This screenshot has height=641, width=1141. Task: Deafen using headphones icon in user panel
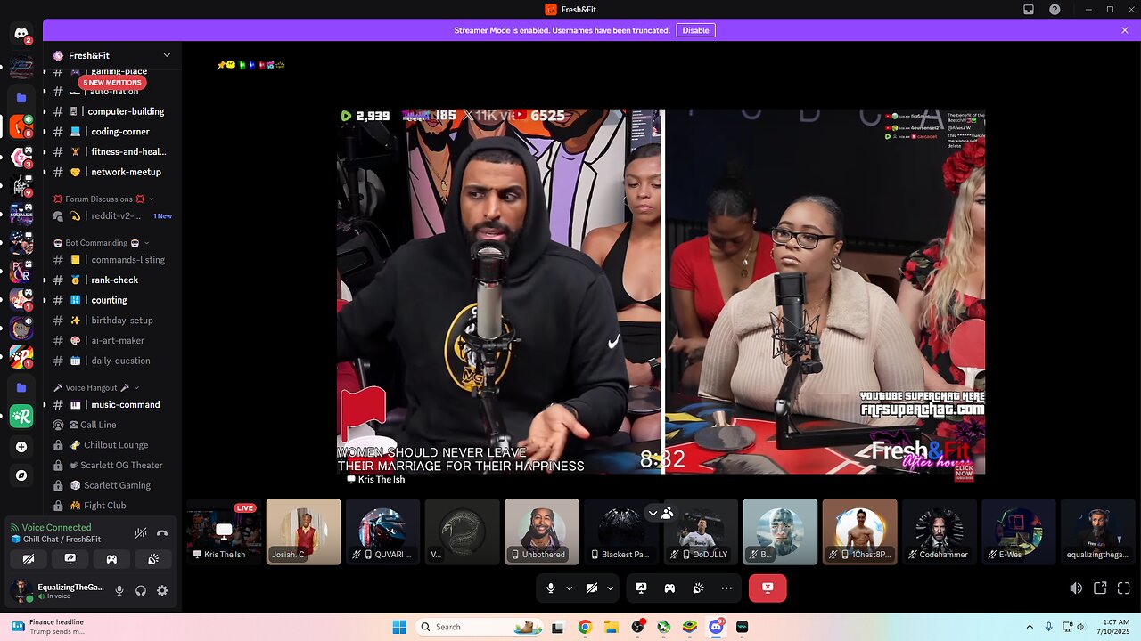(141, 590)
